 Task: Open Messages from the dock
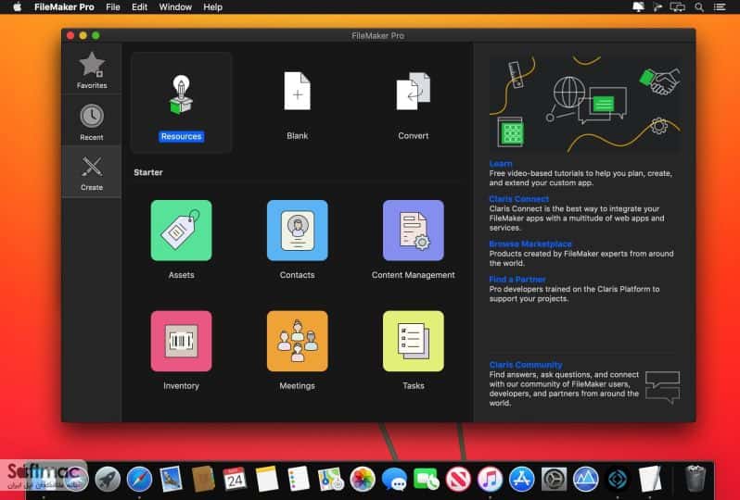(x=394, y=480)
